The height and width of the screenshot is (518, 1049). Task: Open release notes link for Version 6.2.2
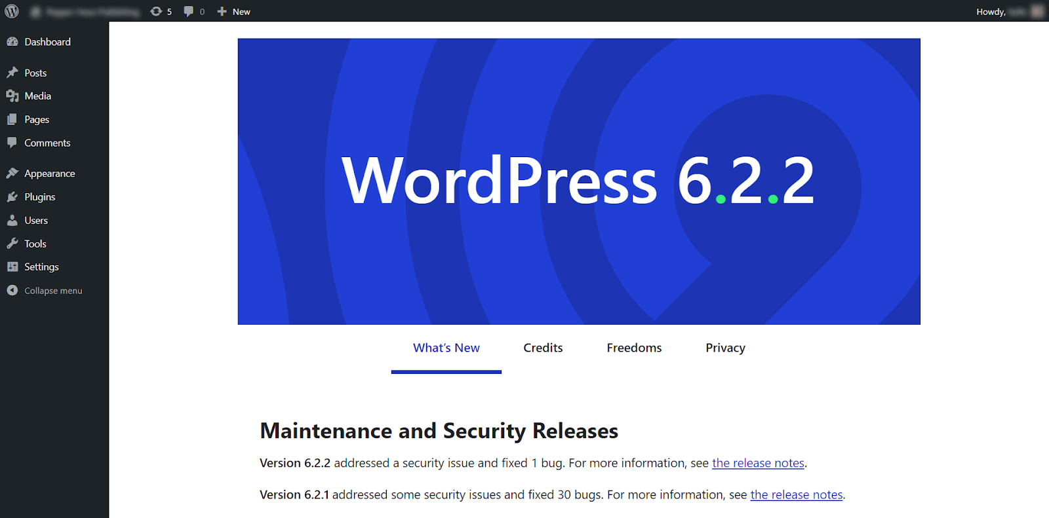click(x=758, y=463)
